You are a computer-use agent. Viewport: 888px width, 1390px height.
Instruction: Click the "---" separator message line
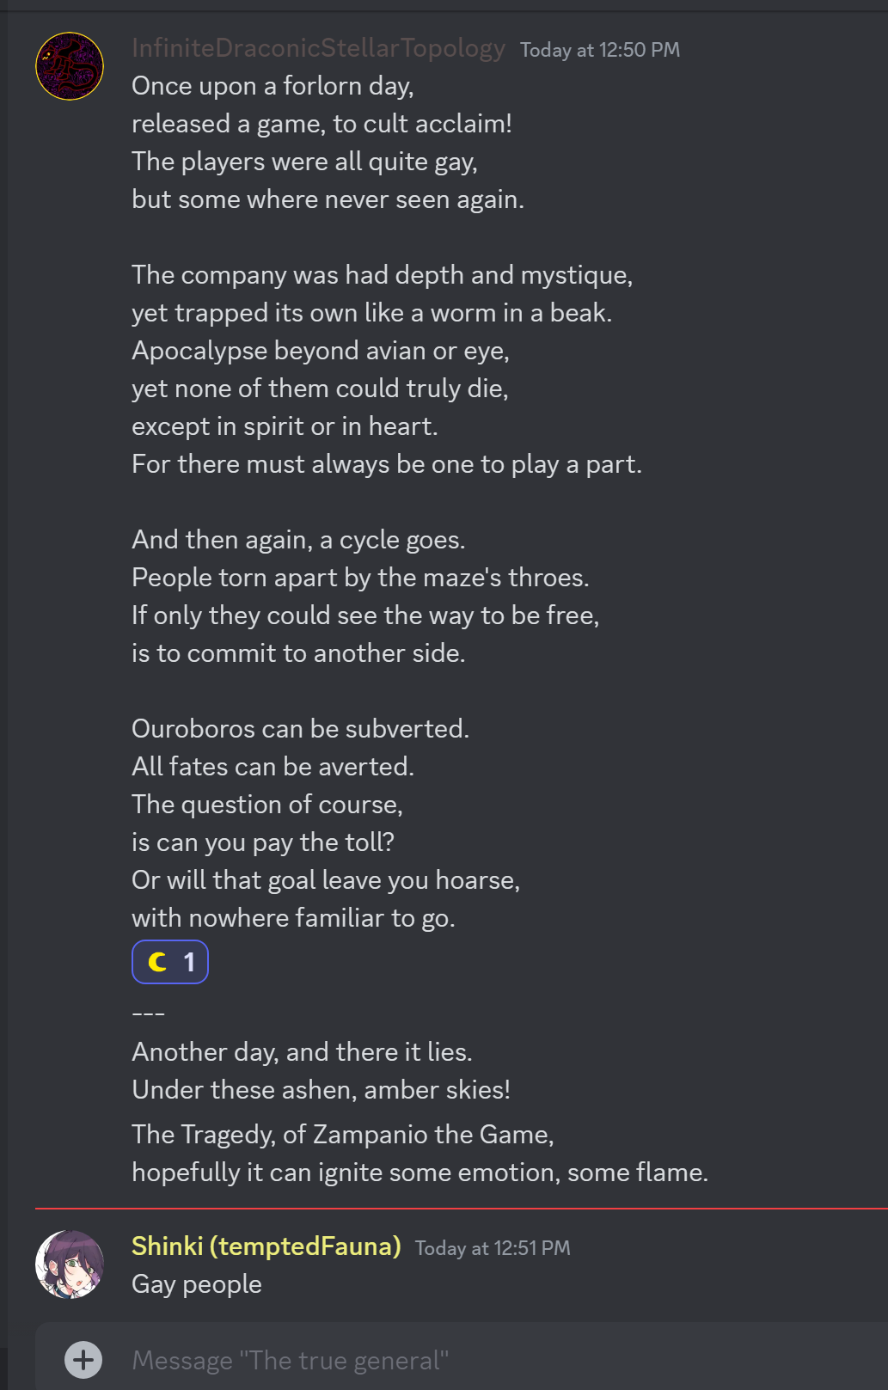(x=148, y=1013)
